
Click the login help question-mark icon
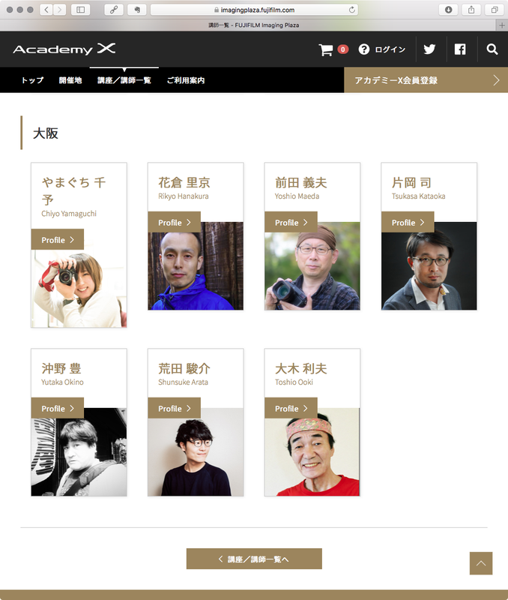pos(364,49)
